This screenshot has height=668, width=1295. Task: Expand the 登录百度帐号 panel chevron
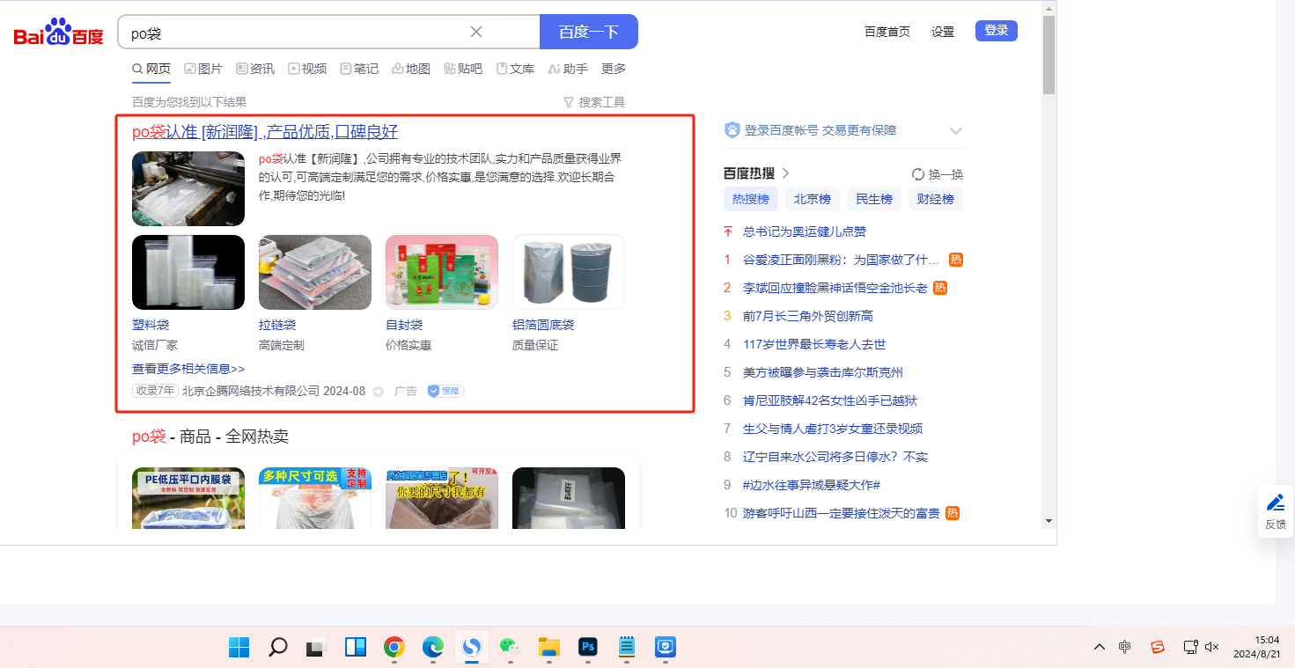tap(956, 131)
